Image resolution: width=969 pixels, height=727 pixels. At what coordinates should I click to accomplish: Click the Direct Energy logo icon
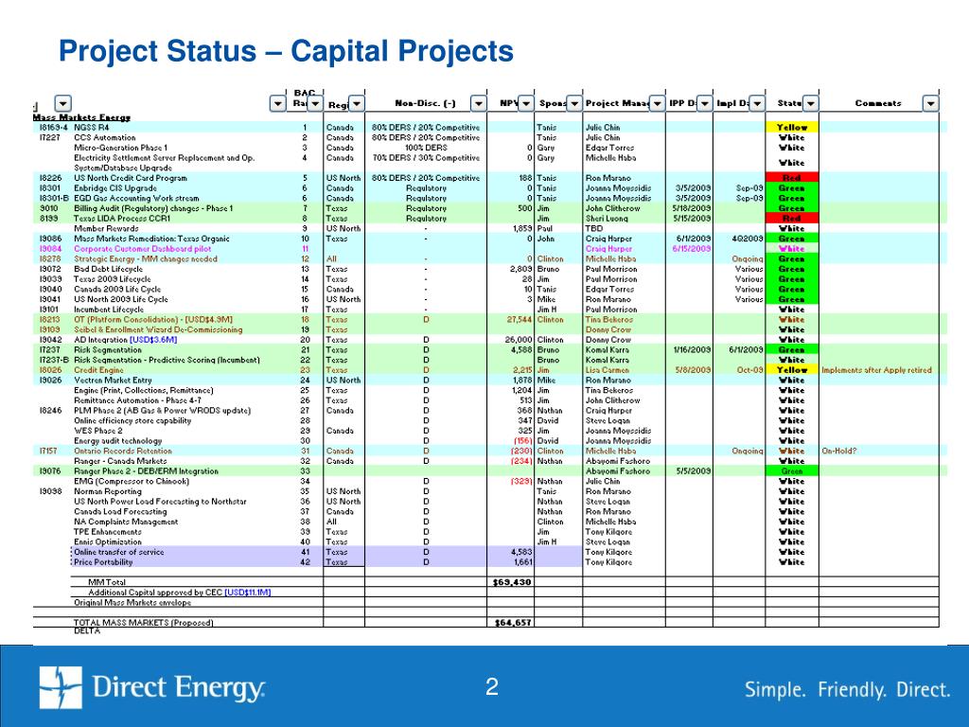click(x=61, y=687)
